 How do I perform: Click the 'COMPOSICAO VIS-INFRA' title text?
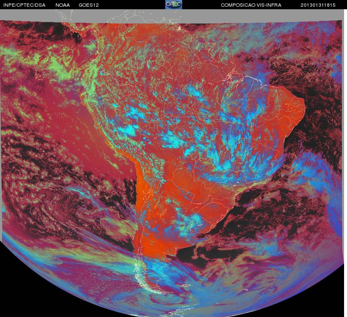pos(251,5)
